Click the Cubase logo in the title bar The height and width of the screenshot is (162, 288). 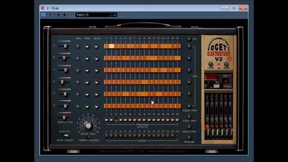click(43, 8)
